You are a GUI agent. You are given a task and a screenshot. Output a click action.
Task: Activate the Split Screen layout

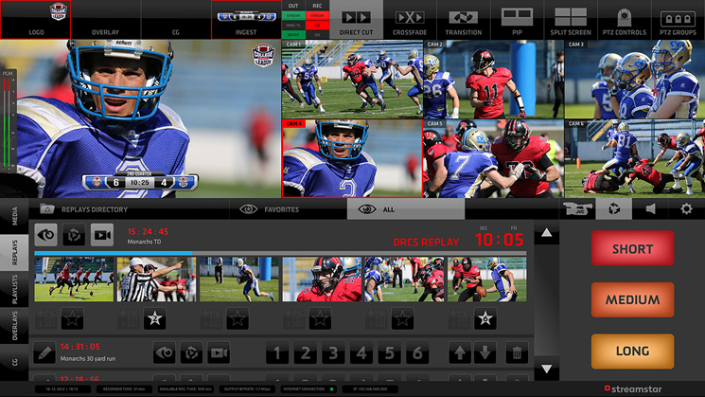[571, 20]
